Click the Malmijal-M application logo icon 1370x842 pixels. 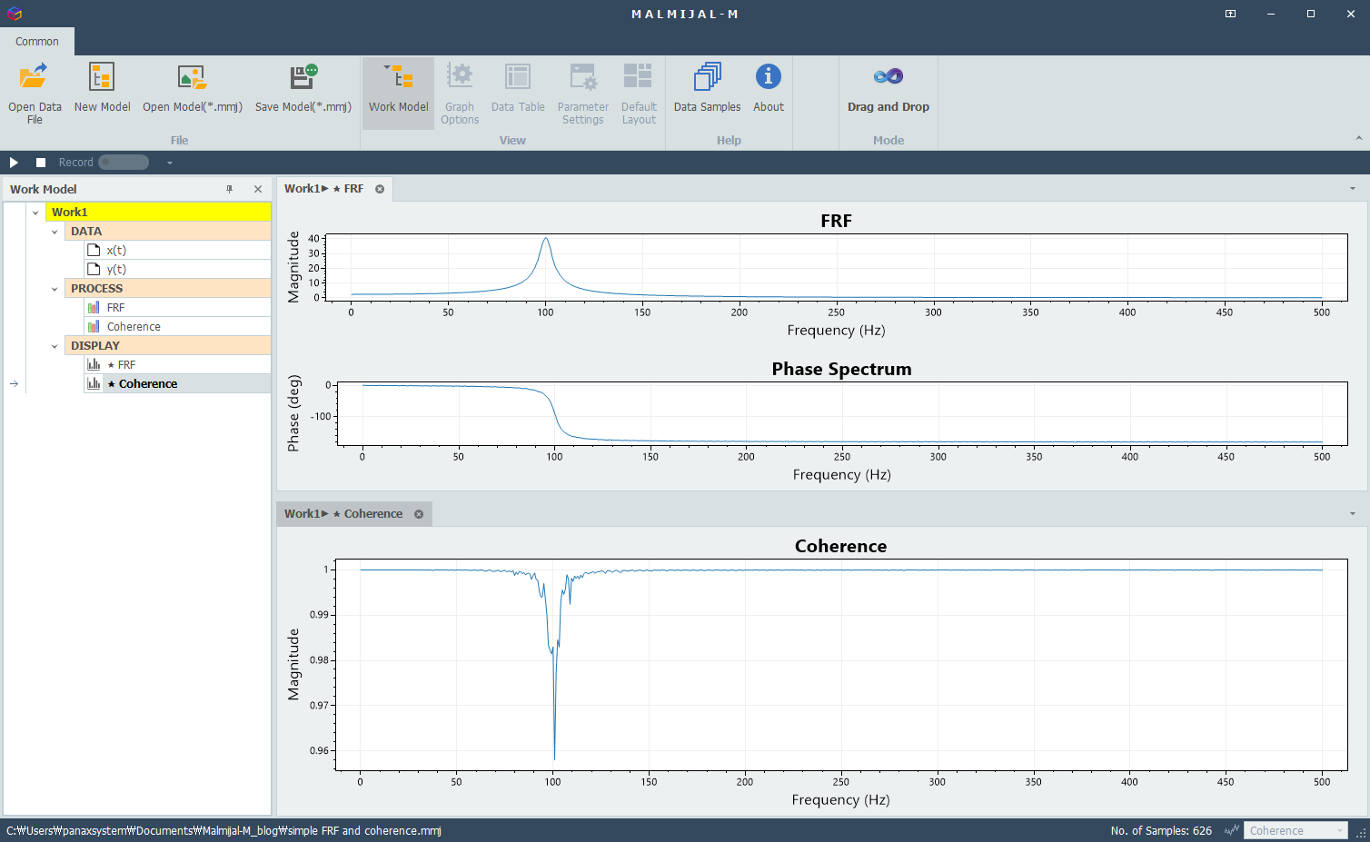coord(14,14)
